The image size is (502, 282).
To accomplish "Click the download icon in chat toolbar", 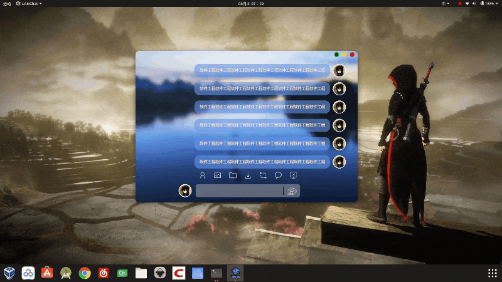I will point(248,175).
